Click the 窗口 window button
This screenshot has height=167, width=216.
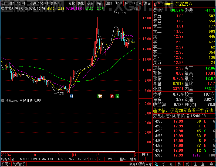click(x=15, y=159)
